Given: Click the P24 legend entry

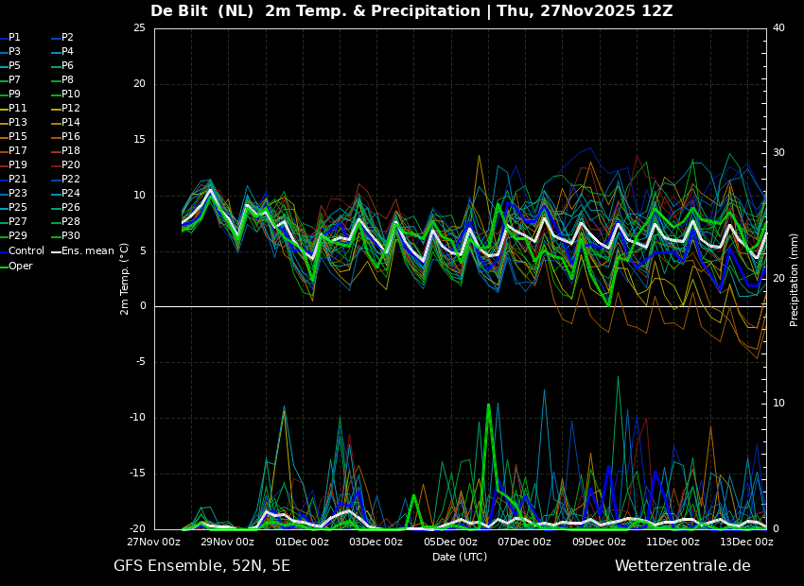Looking at the screenshot, I should click(63, 194).
